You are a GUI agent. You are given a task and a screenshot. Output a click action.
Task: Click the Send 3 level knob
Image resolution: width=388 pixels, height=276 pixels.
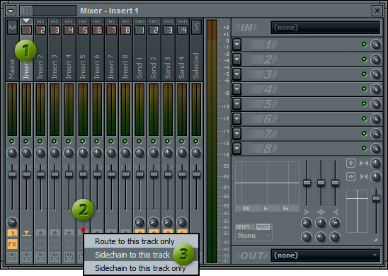tap(168, 222)
